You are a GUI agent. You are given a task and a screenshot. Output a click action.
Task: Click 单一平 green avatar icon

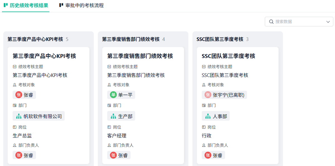113,95
